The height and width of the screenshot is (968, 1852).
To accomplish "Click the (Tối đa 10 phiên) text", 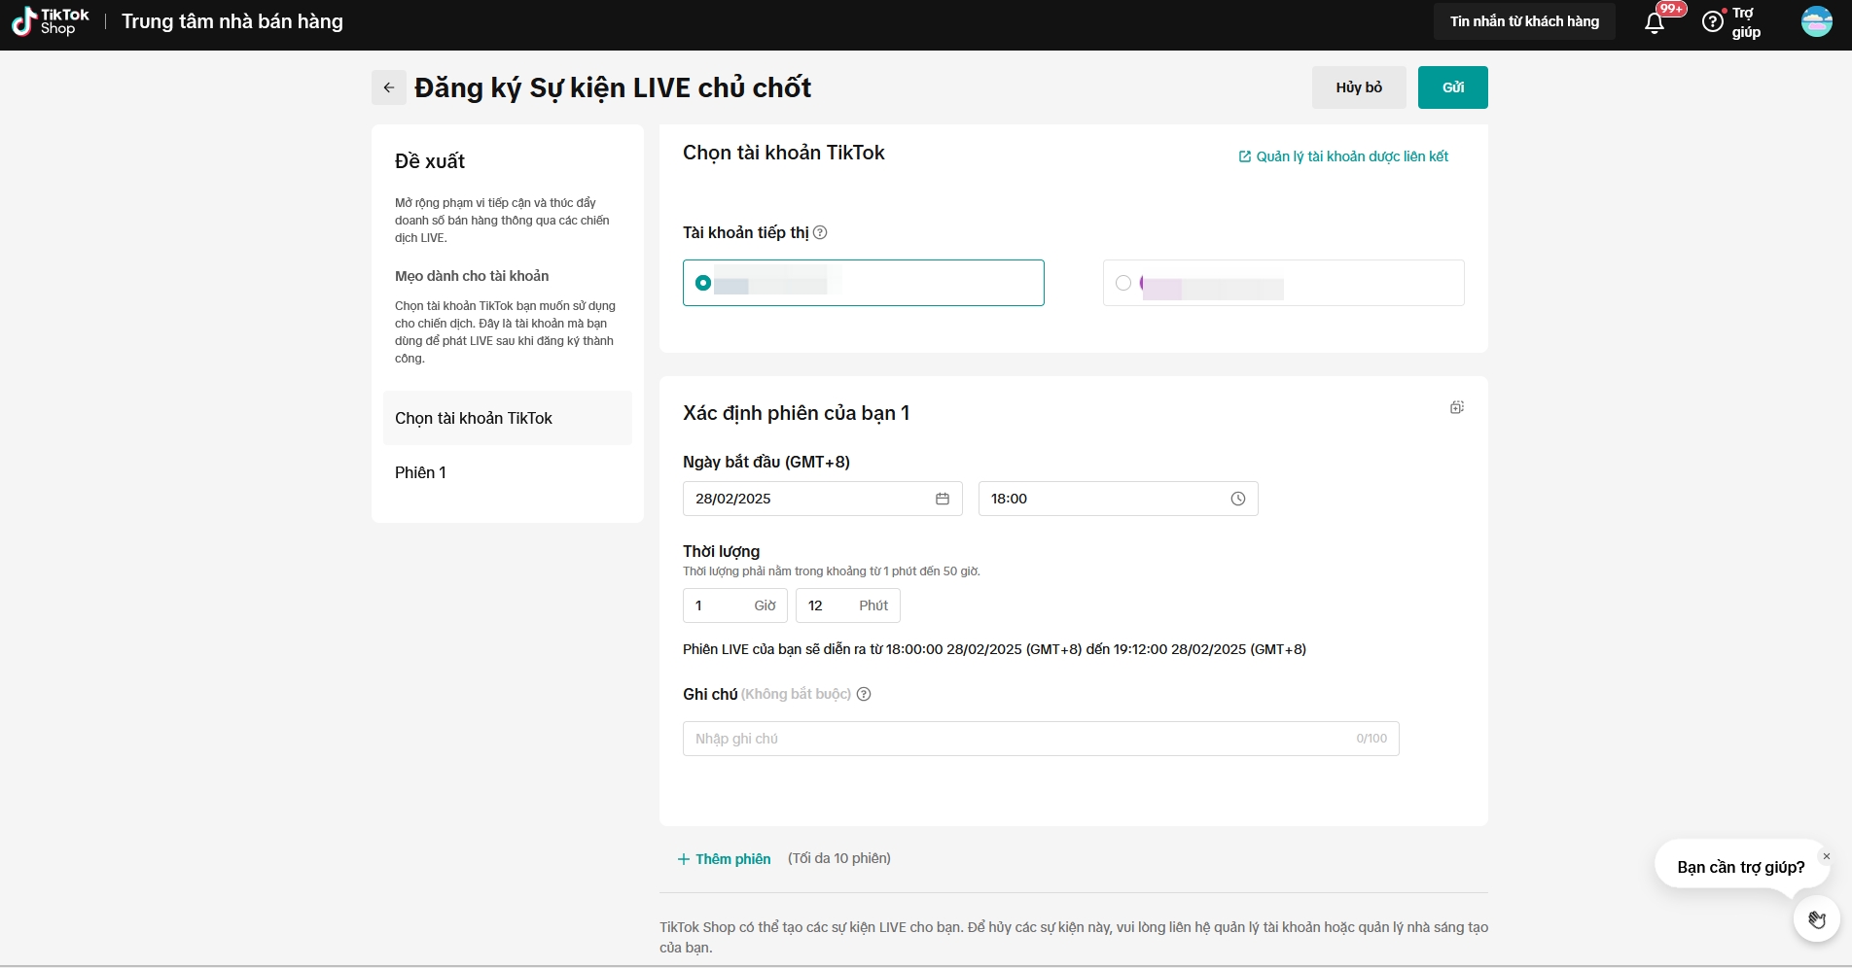I will pos(839,858).
